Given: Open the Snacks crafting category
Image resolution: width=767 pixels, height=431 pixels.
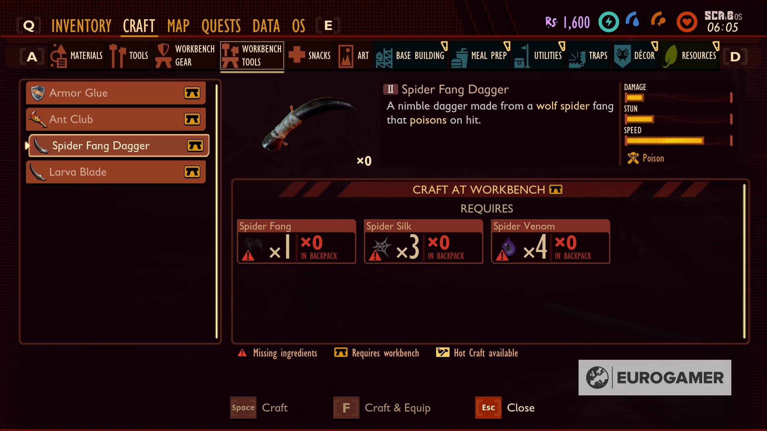Looking at the screenshot, I should pyautogui.click(x=310, y=56).
